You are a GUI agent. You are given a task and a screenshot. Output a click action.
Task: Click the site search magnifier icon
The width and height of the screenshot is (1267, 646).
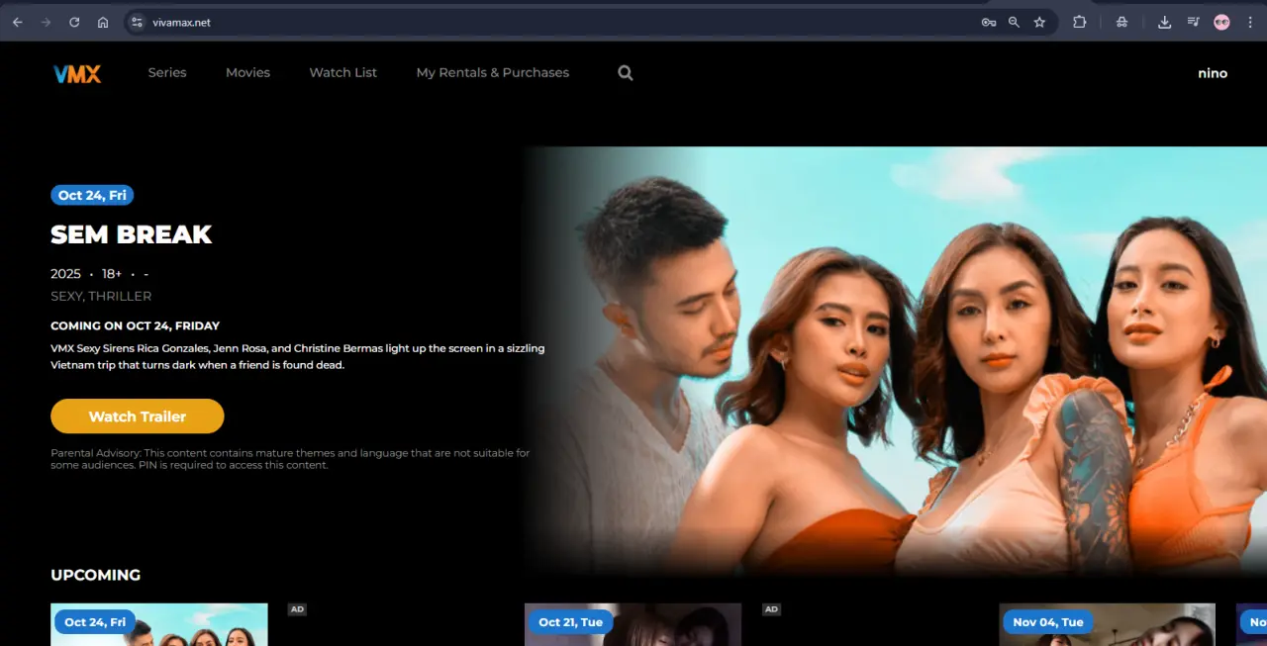click(x=626, y=72)
